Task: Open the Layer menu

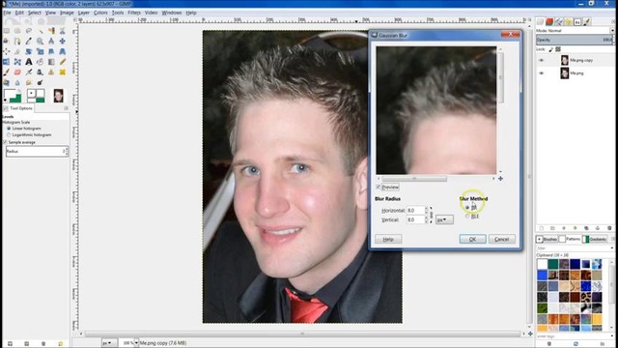Action: [x=84, y=13]
